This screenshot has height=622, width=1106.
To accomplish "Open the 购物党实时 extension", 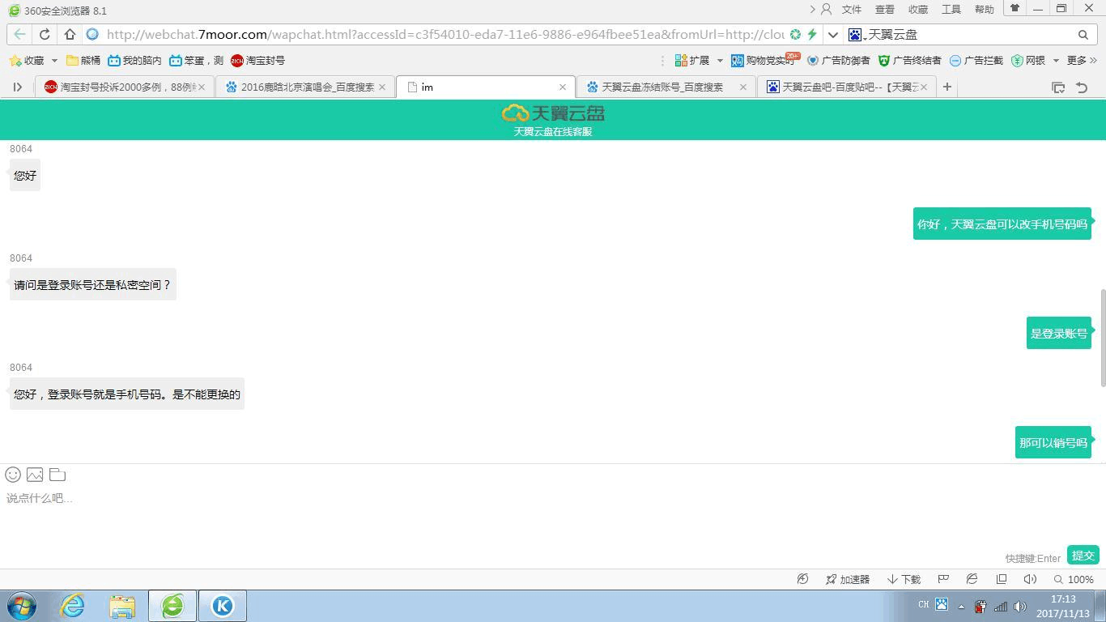I will click(x=764, y=60).
